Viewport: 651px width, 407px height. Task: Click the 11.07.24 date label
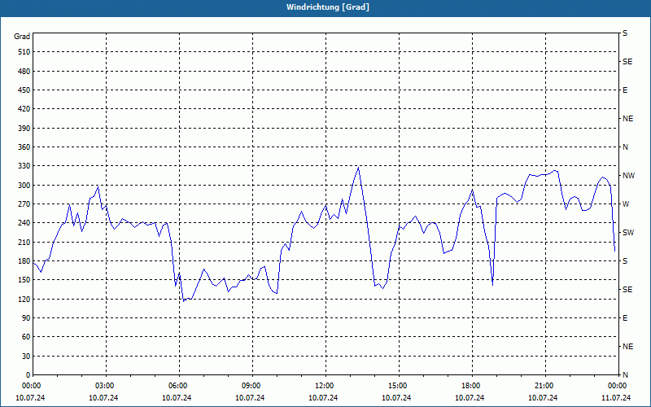616,397
